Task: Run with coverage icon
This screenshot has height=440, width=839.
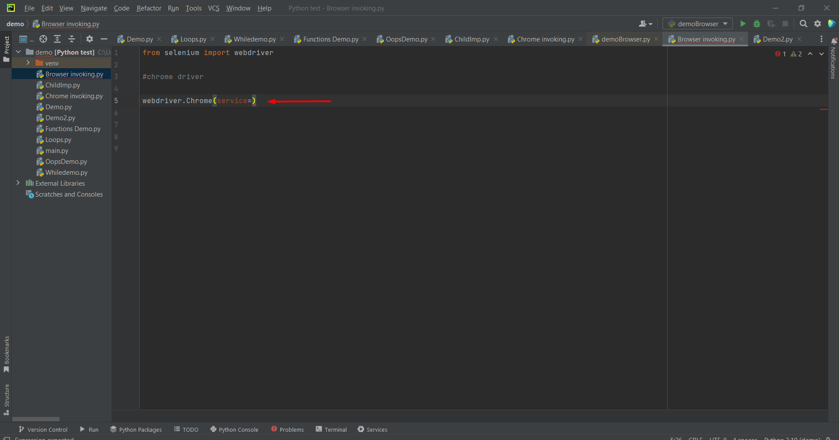Action: point(771,24)
